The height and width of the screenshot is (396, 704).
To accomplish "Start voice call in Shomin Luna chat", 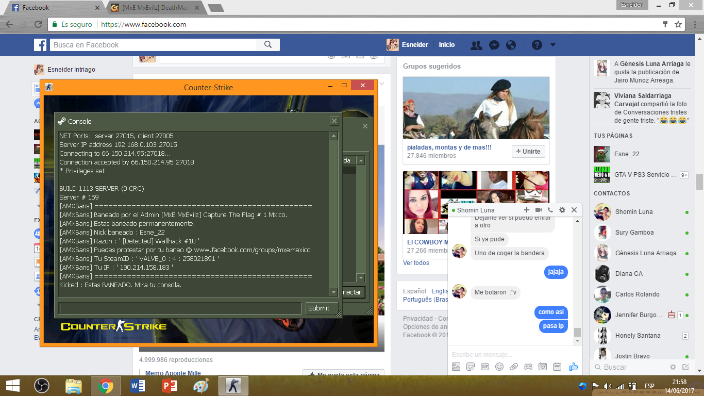I will point(550,210).
